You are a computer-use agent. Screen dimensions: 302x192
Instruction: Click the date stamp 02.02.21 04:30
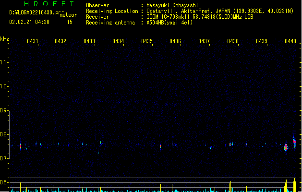29,22
